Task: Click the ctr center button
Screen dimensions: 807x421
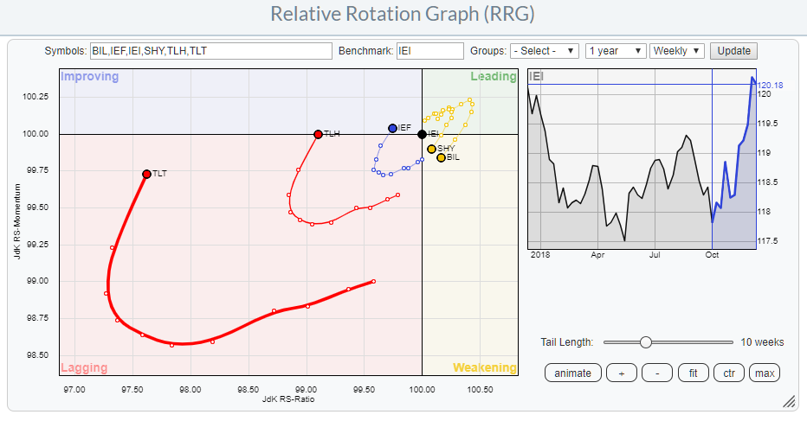Action: [x=729, y=373]
